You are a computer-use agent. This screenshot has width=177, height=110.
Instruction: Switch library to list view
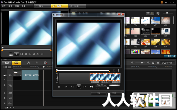(x=148, y=13)
